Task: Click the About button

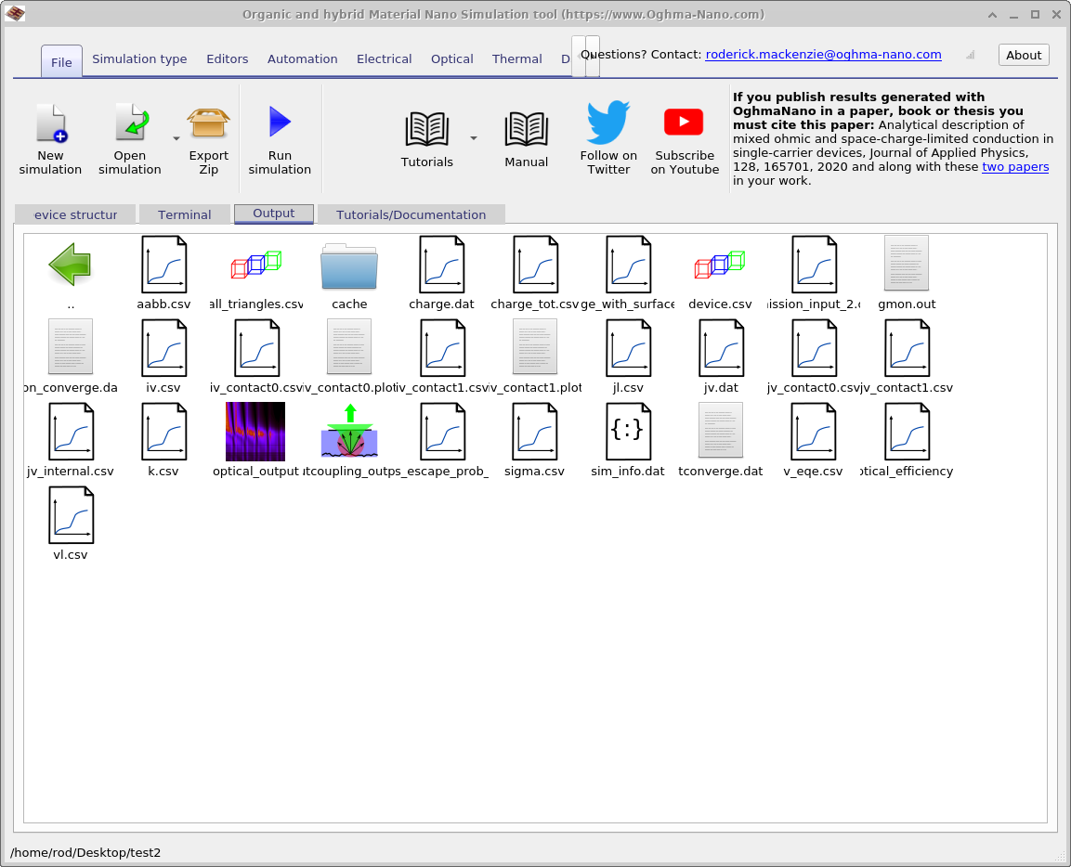Action: point(1023,55)
